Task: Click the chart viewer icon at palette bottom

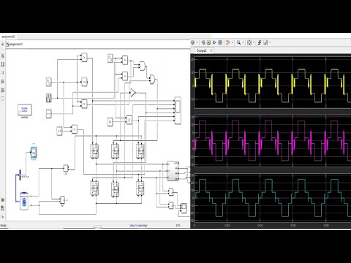Action: (x=3, y=208)
